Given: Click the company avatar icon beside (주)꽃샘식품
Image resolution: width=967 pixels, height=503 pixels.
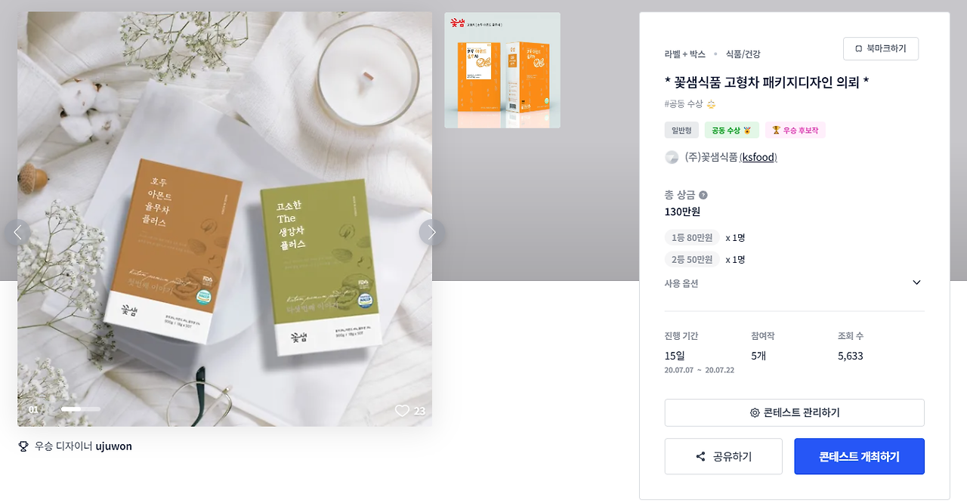Looking at the screenshot, I should click(672, 157).
